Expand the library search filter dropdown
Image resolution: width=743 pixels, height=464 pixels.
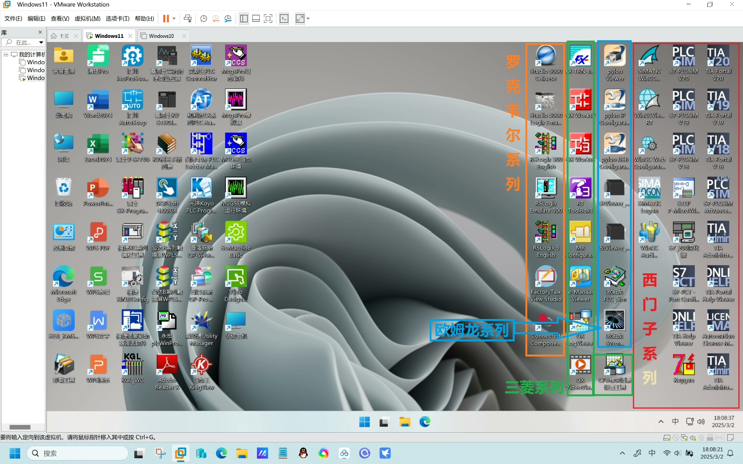(x=41, y=43)
